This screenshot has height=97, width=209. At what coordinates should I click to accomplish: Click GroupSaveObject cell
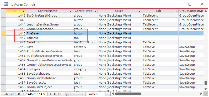(50, 87)
